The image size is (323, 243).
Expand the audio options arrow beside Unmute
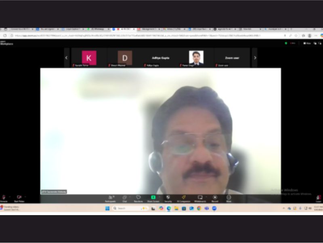(9, 197)
